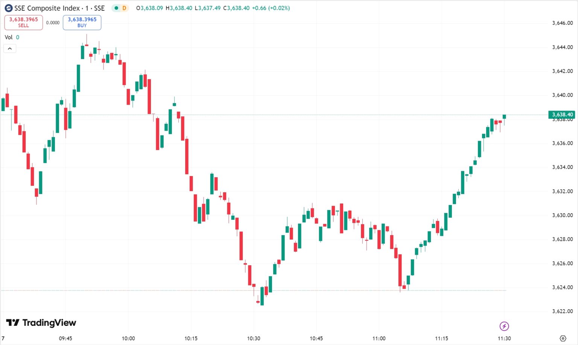Click the orange D delayed-data badge
This screenshot has height=345, width=578.
click(124, 8)
